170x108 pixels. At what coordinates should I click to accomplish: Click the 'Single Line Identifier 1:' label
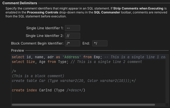pos(45,28)
